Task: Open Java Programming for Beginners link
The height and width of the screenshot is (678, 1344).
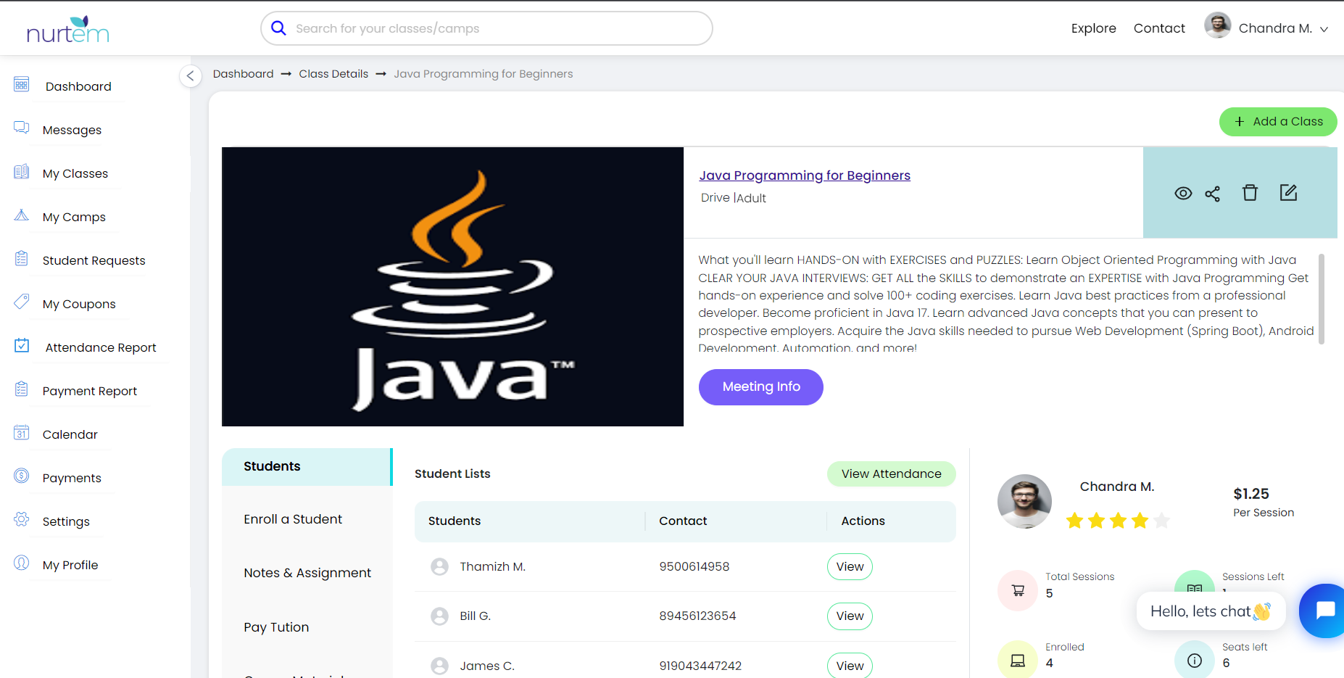Action: (x=804, y=175)
